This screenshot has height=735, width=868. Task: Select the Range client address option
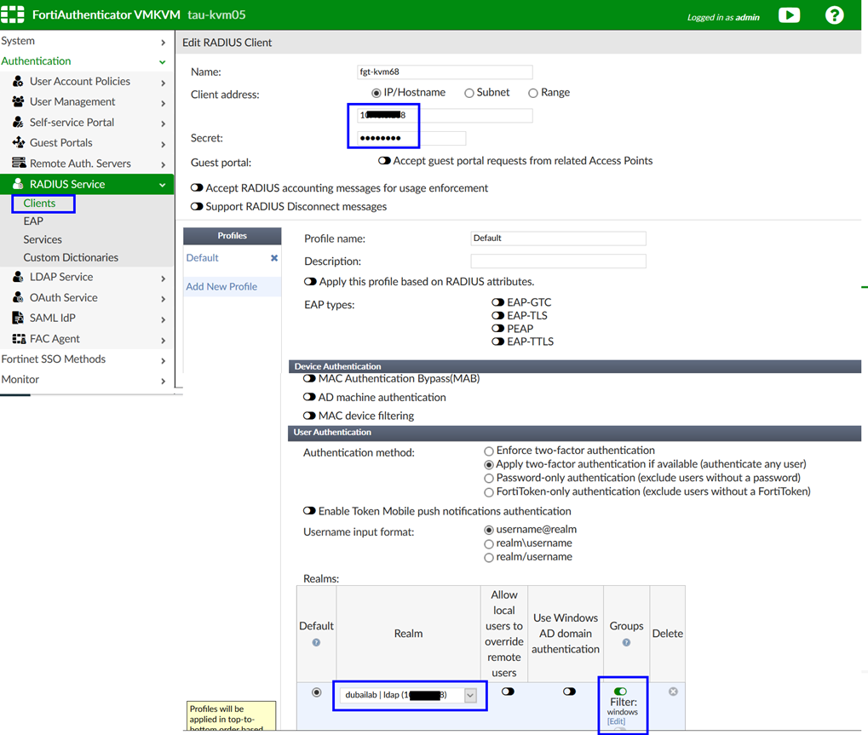click(x=533, y=93)
